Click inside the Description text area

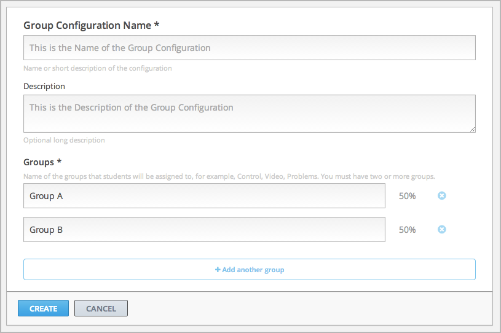249,114
